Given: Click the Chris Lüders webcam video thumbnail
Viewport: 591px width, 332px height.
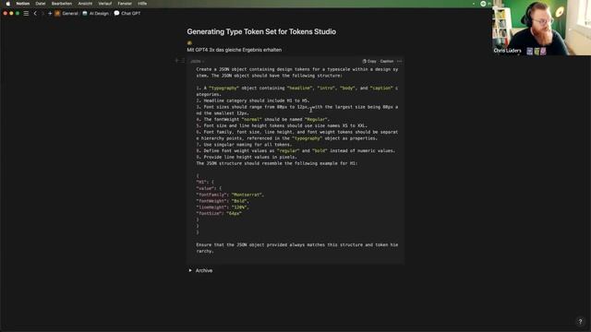Looking at the screenshot, I should tap(542, 28).
